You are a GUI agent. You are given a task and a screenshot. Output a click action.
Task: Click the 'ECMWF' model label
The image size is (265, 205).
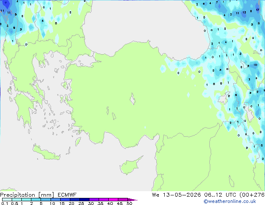pos(67,195)
